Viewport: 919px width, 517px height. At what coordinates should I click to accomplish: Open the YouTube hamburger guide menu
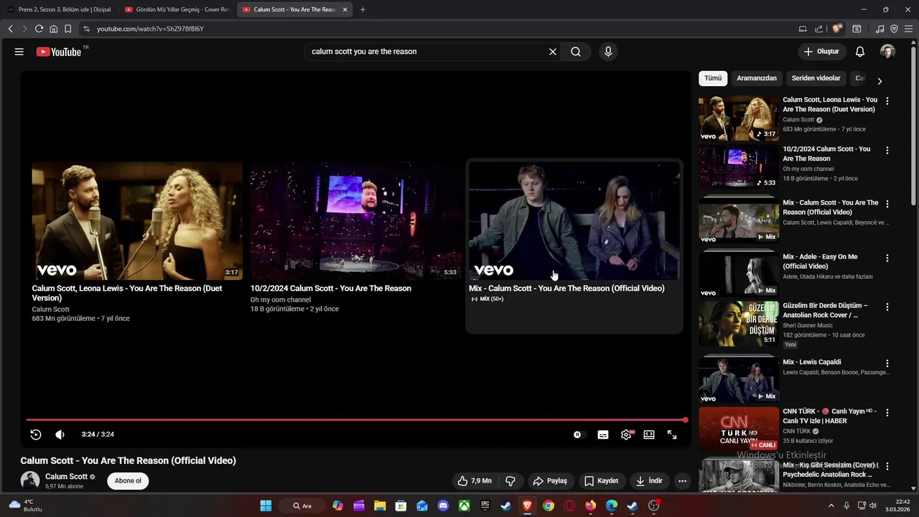pyautogui.click(x=19, y=52)
